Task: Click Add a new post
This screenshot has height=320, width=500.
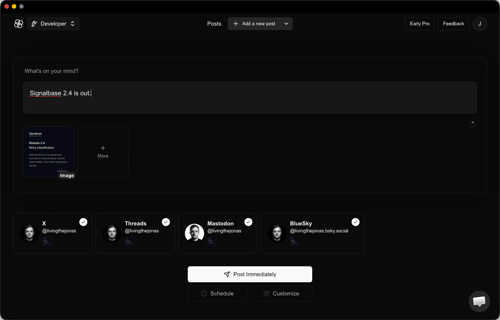Action: tap(254, 24)
